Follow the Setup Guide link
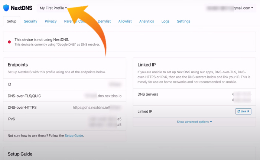260x160 pixels. (74, 135)
